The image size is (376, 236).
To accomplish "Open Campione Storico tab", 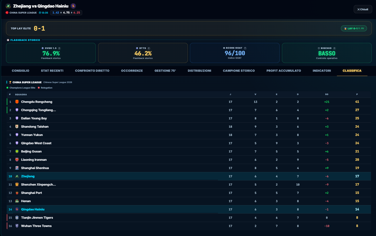I will [x=239, y=71].
